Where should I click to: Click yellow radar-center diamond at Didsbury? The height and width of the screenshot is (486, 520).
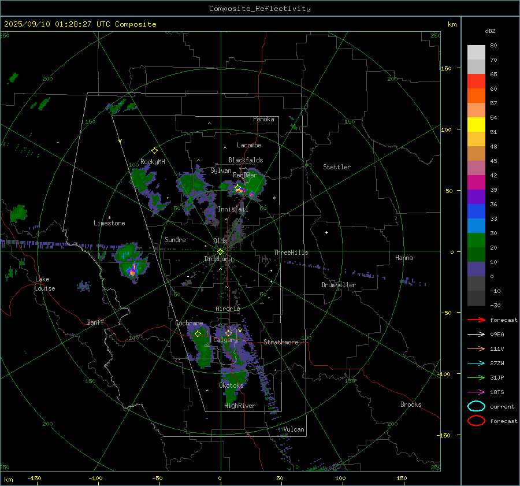click(x=221, y=252)
